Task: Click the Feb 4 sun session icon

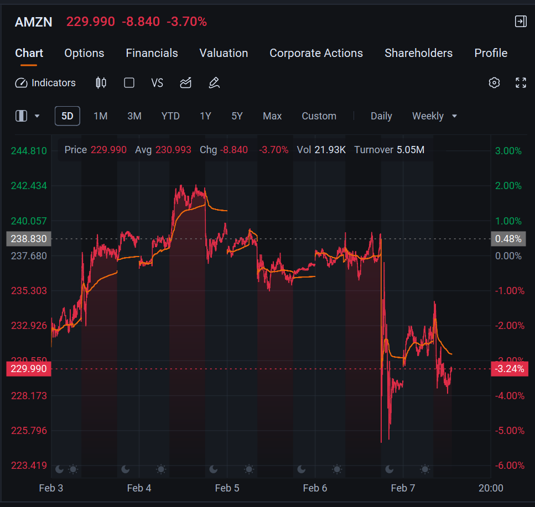Action: tap(161, 469)
